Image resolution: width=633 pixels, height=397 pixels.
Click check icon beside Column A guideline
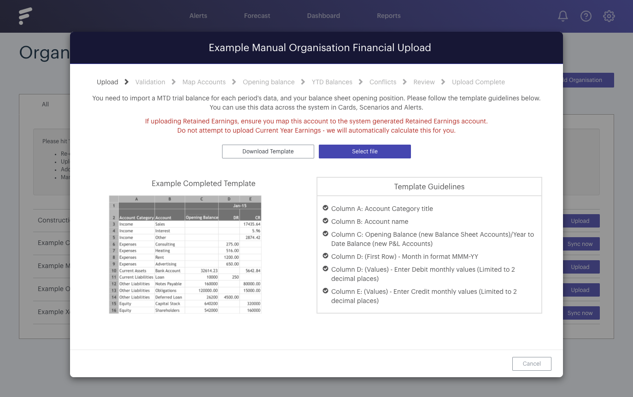click(x=326, y=208)
